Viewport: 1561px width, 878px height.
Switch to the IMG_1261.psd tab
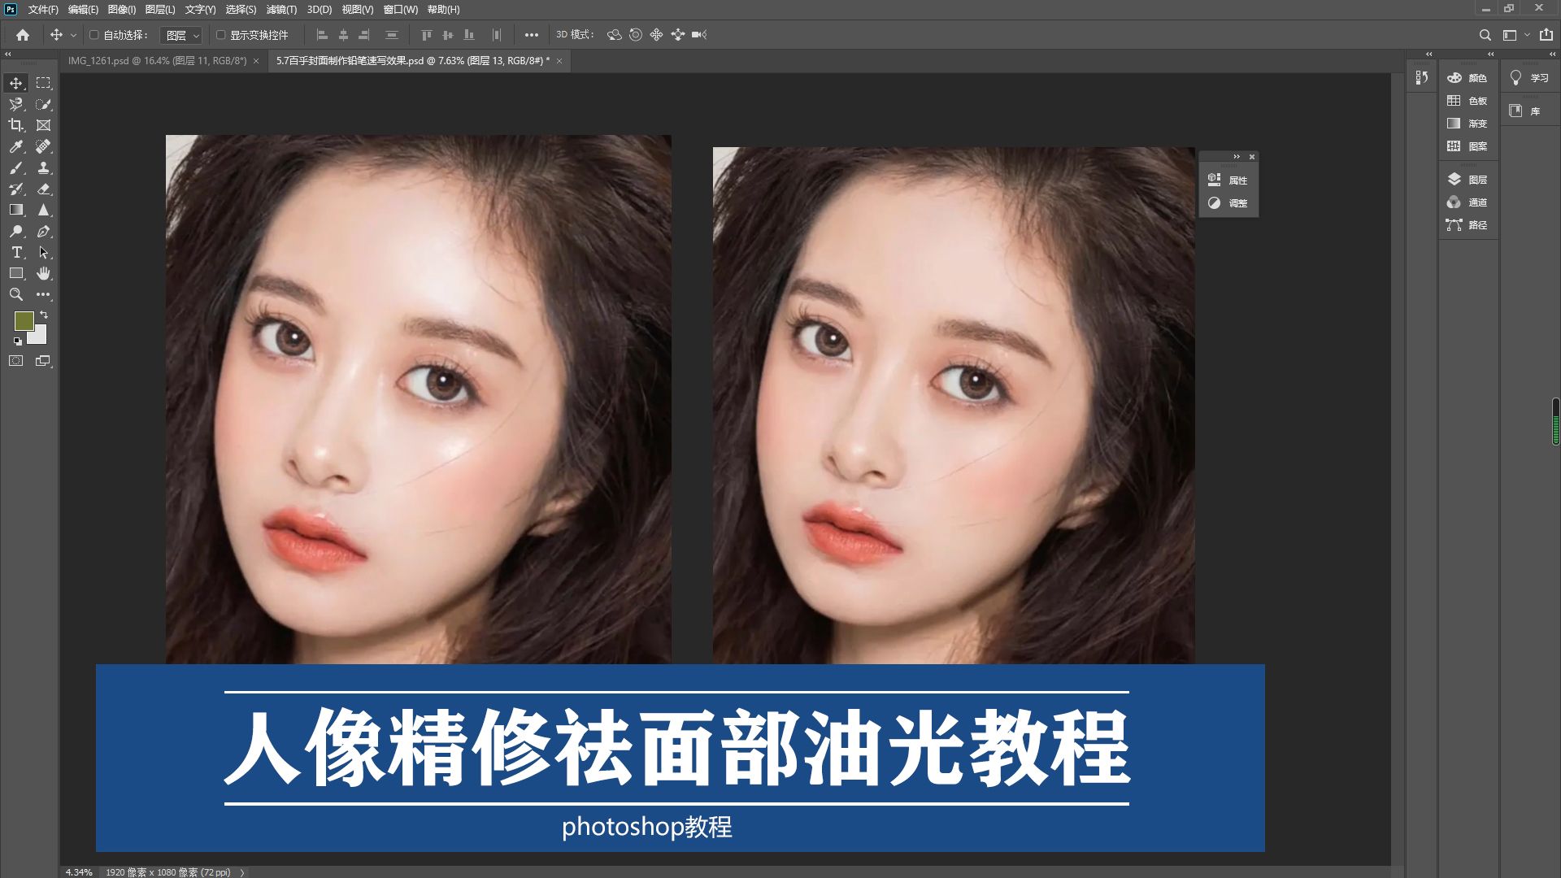pyautogui.click(x=157, y=61)
